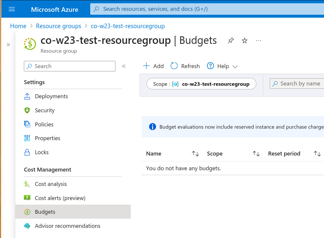The width and height of the screenshot is (324, 238).
Task: Open Advisor recommendations
Action: point(67,226)
